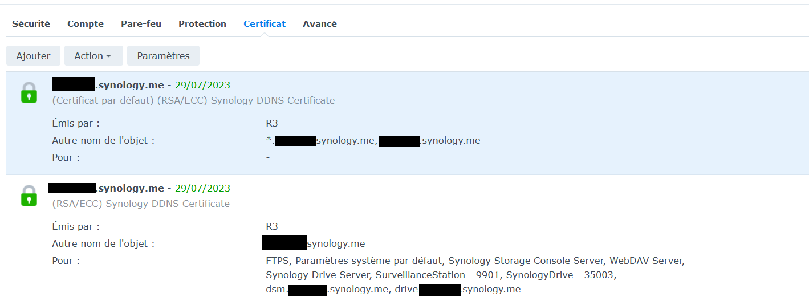This screenshot has height=305, width=809.
Task: Click the second certificate's "Pour :" label
Action: [x=66, y=261]
